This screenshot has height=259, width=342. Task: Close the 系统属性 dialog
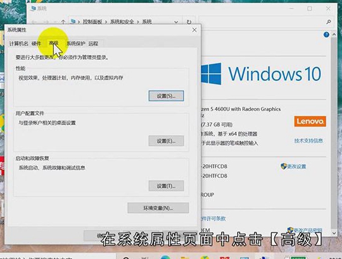point(194,30)
